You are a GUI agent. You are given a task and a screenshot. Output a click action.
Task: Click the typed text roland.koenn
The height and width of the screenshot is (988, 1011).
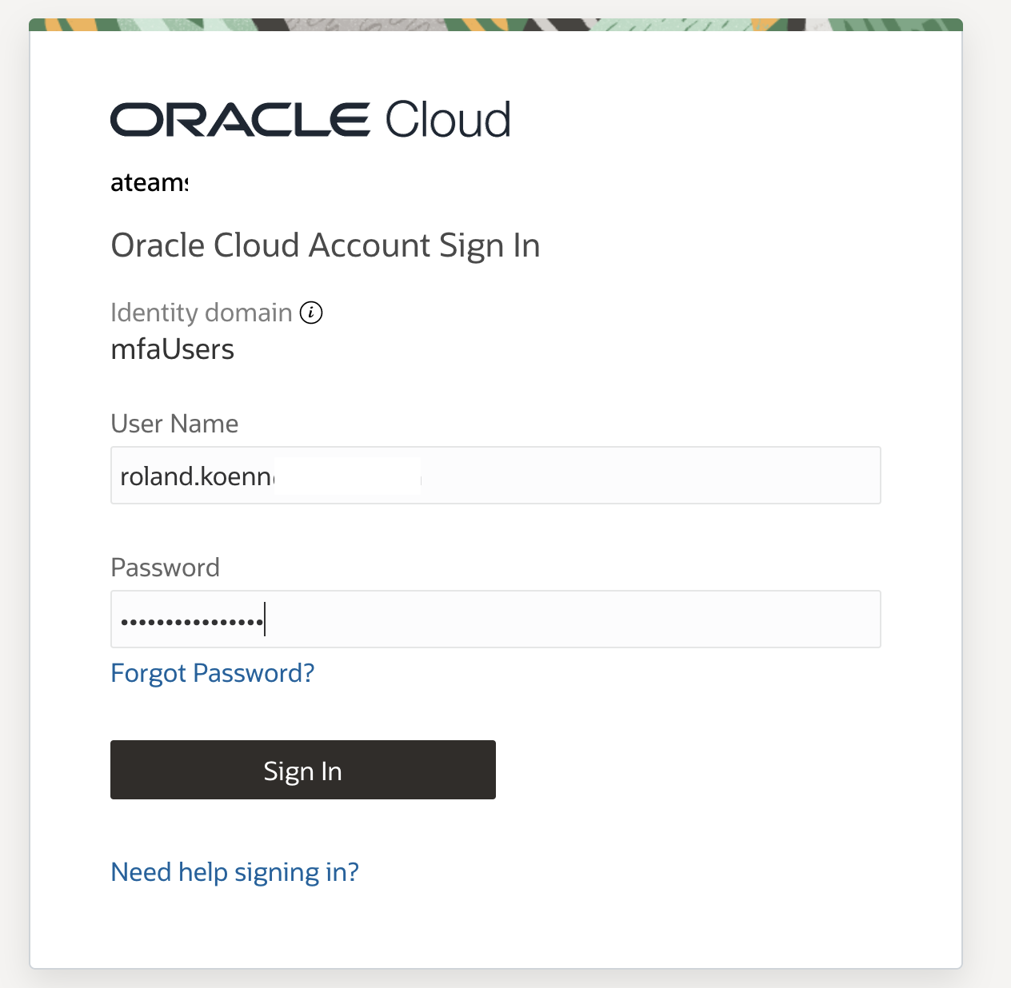click(x=196, y=476)
